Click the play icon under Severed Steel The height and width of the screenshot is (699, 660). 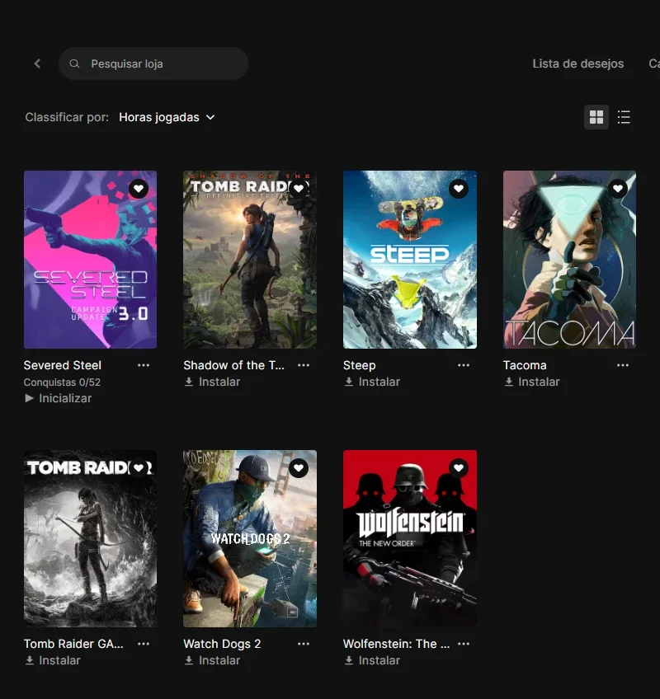(x=29, y=398)
